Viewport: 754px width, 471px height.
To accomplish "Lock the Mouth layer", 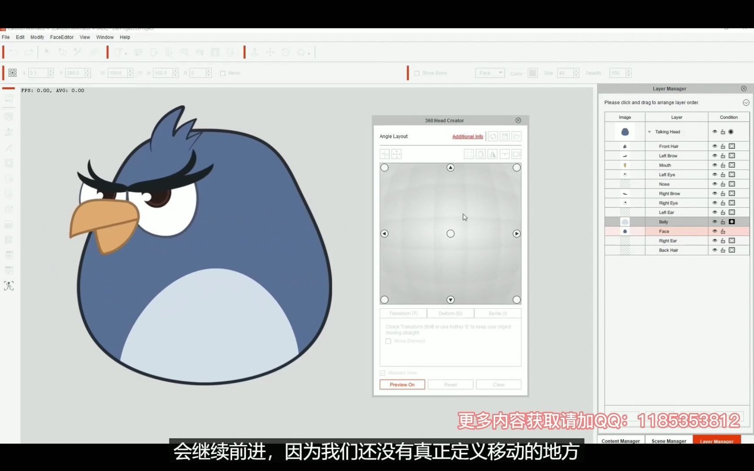I will pyautogui.click(x=723, y=165).
